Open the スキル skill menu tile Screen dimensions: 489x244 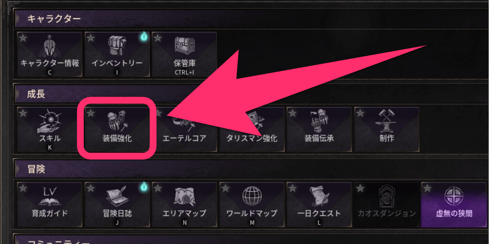[49, 130]
